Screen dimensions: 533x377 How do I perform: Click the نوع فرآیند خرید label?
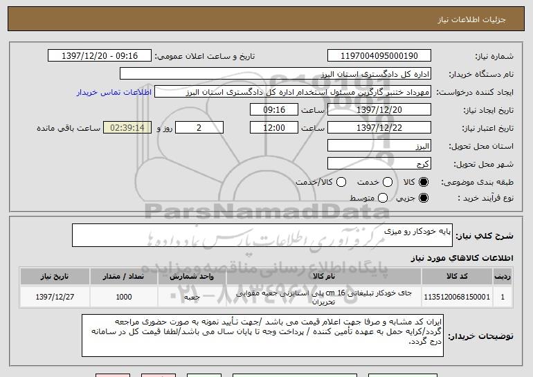click(x=486, y=198)
